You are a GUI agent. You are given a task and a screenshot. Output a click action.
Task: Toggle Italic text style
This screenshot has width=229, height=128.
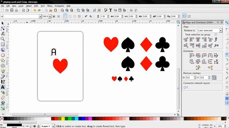tap(58, 16)
